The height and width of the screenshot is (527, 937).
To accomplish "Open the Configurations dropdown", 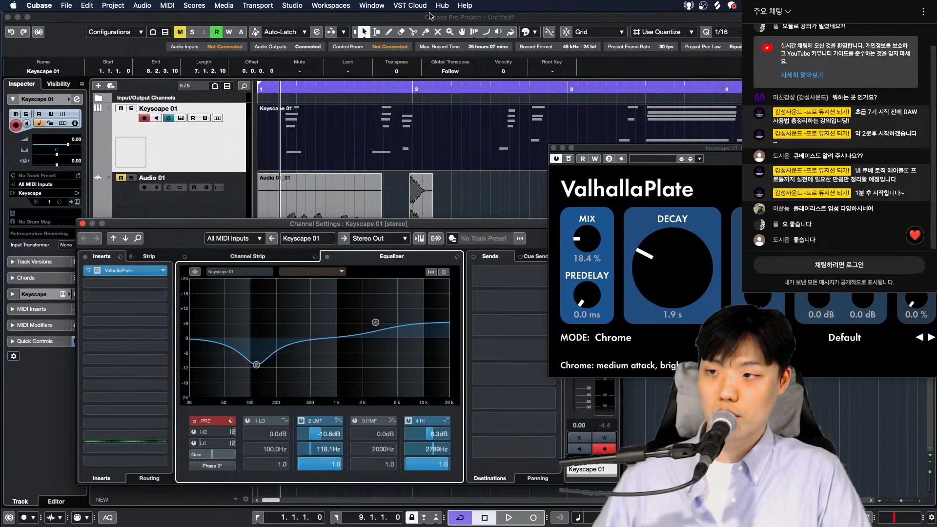I will click(116, 32).
